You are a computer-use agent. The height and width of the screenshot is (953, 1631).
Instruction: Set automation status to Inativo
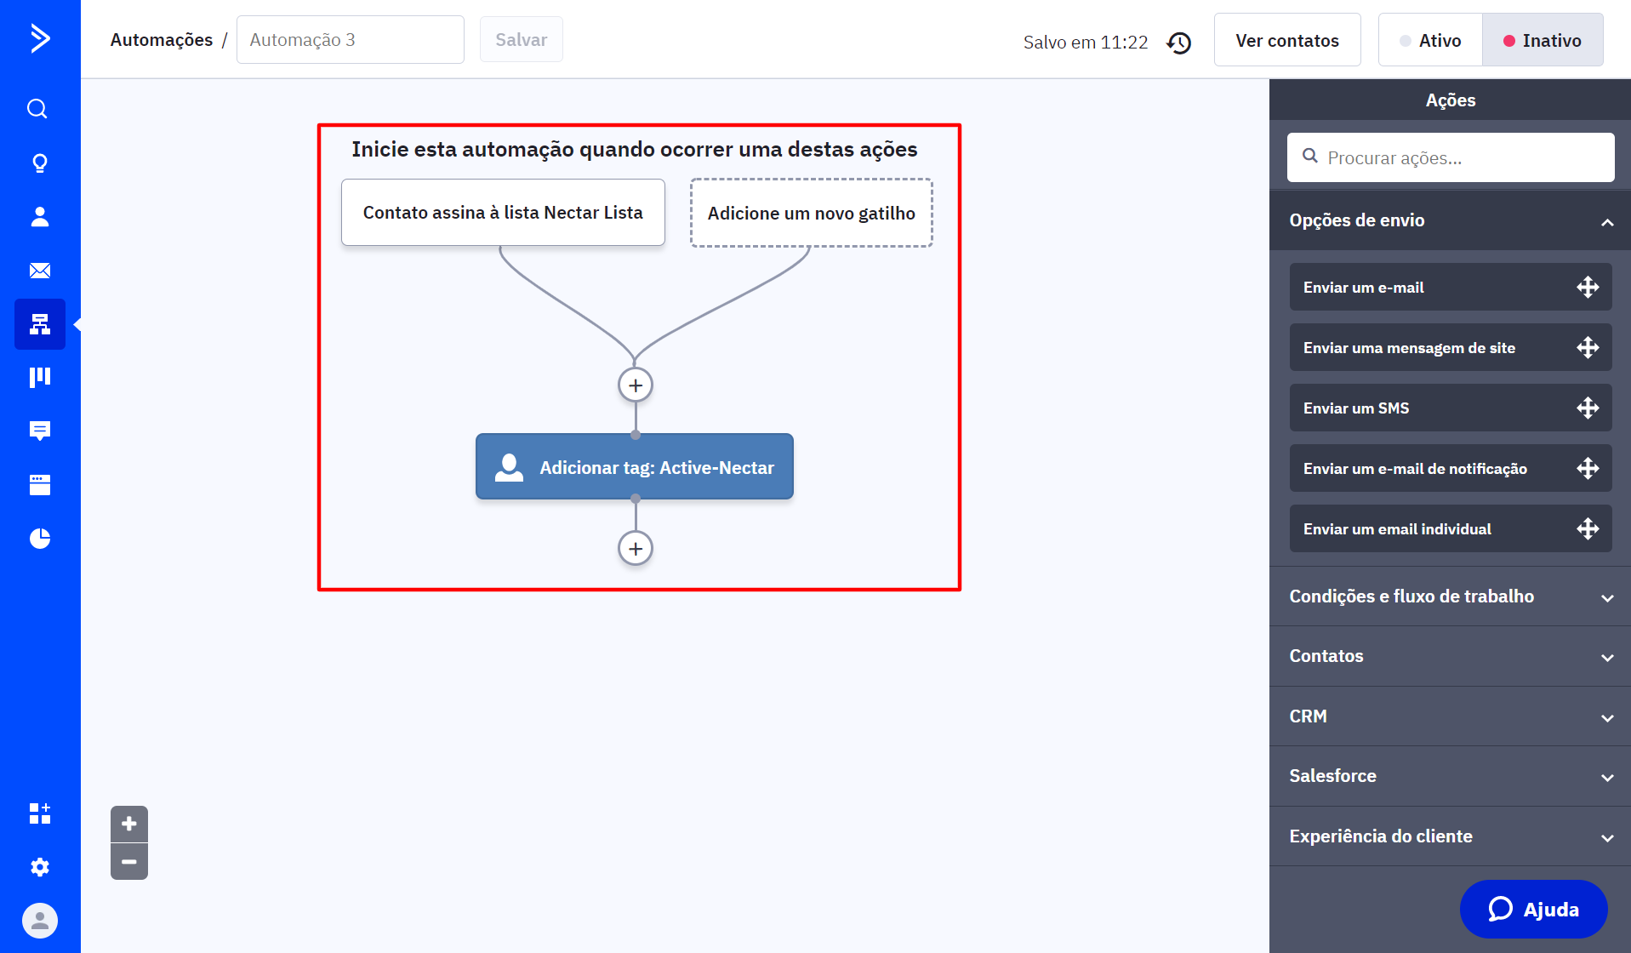[1543, 40]
